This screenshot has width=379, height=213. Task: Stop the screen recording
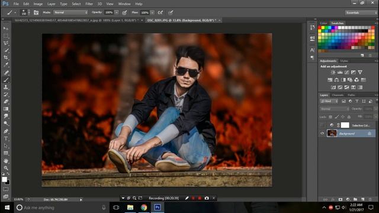click(200, 198)
